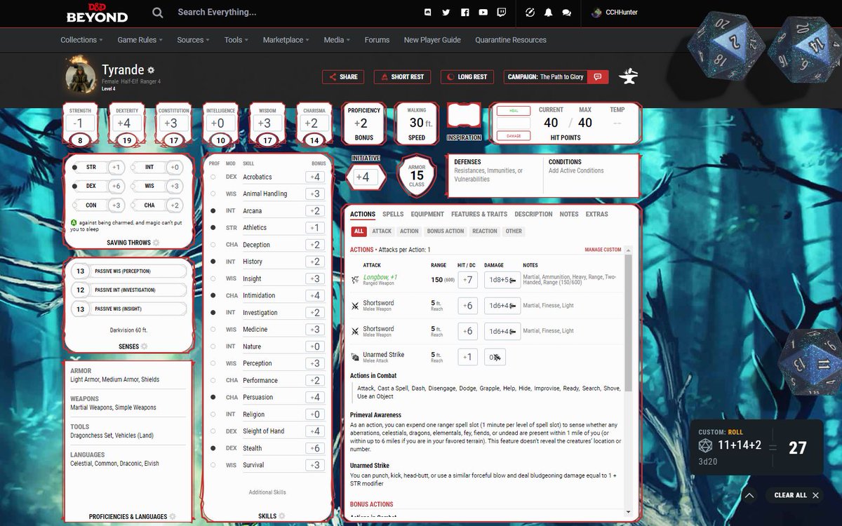Roll Longbow +7 to hit
The height and width of the screenshot is (526, 842).
tap(469, 281)
